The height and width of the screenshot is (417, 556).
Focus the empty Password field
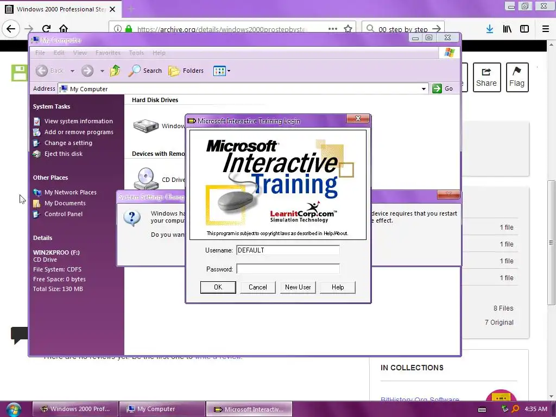pos(288,269)
